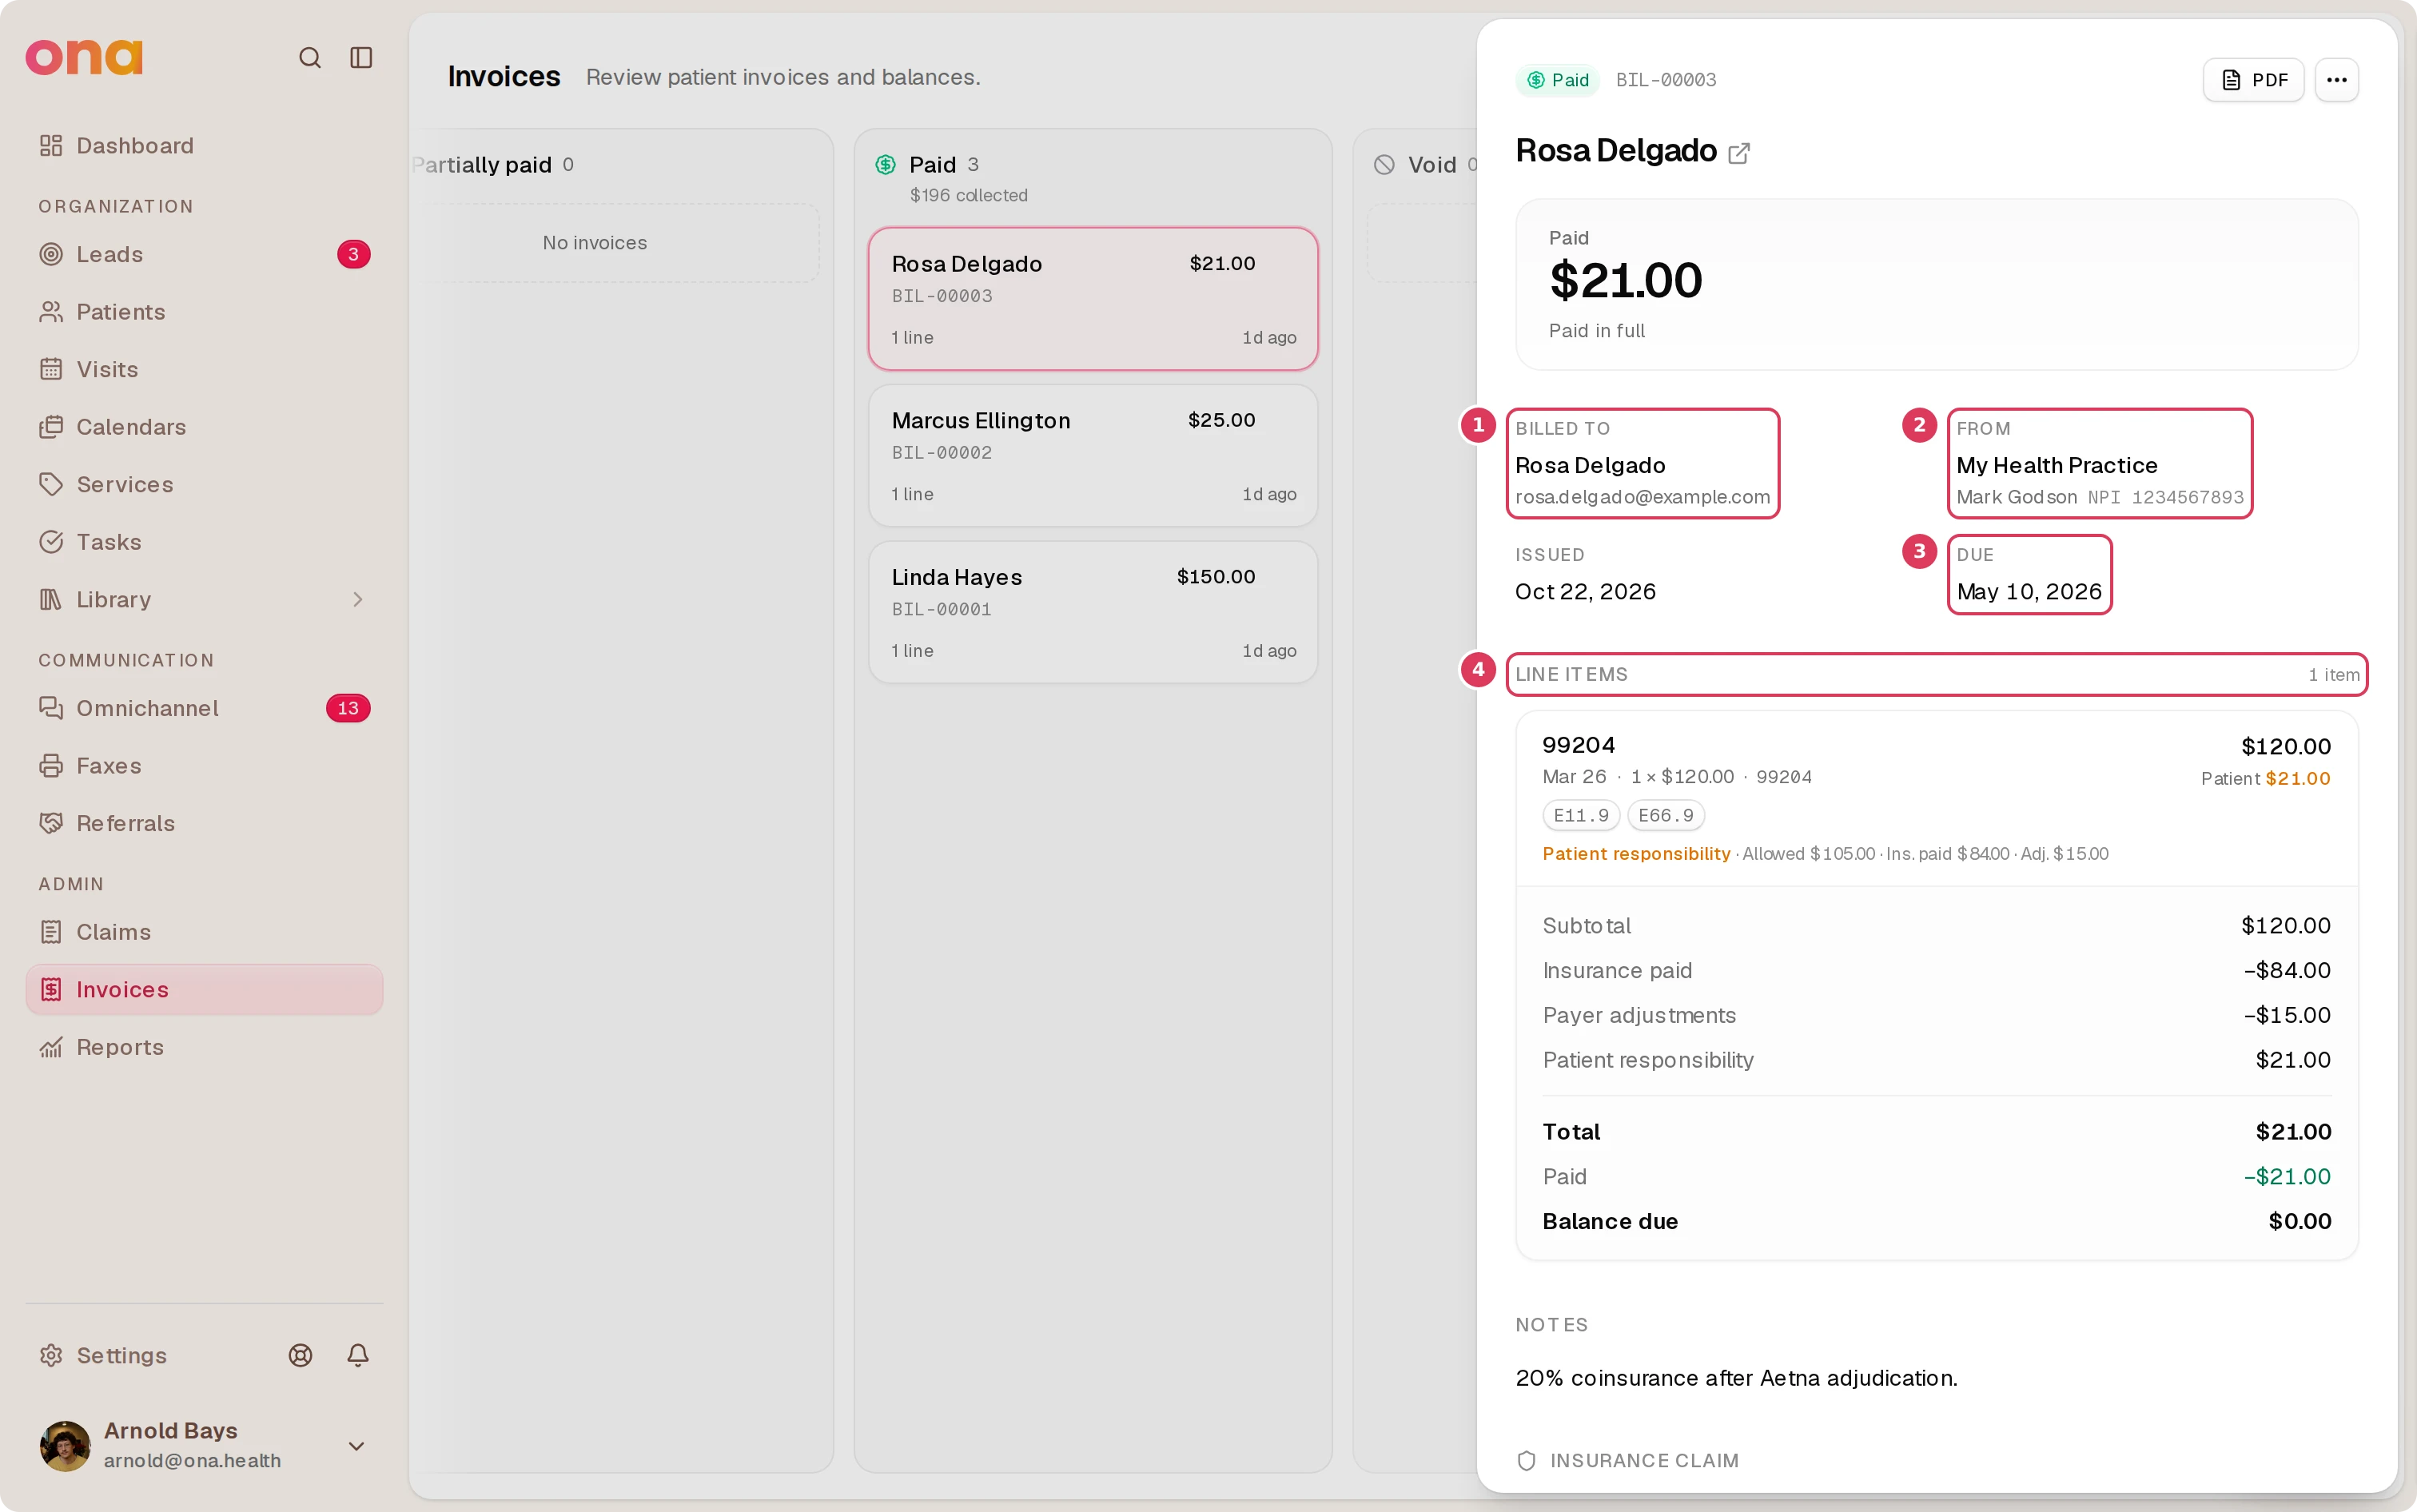Click the Tasks checkmark icon
Viewport: 2417px width, 1512px height.
(51, 542)
